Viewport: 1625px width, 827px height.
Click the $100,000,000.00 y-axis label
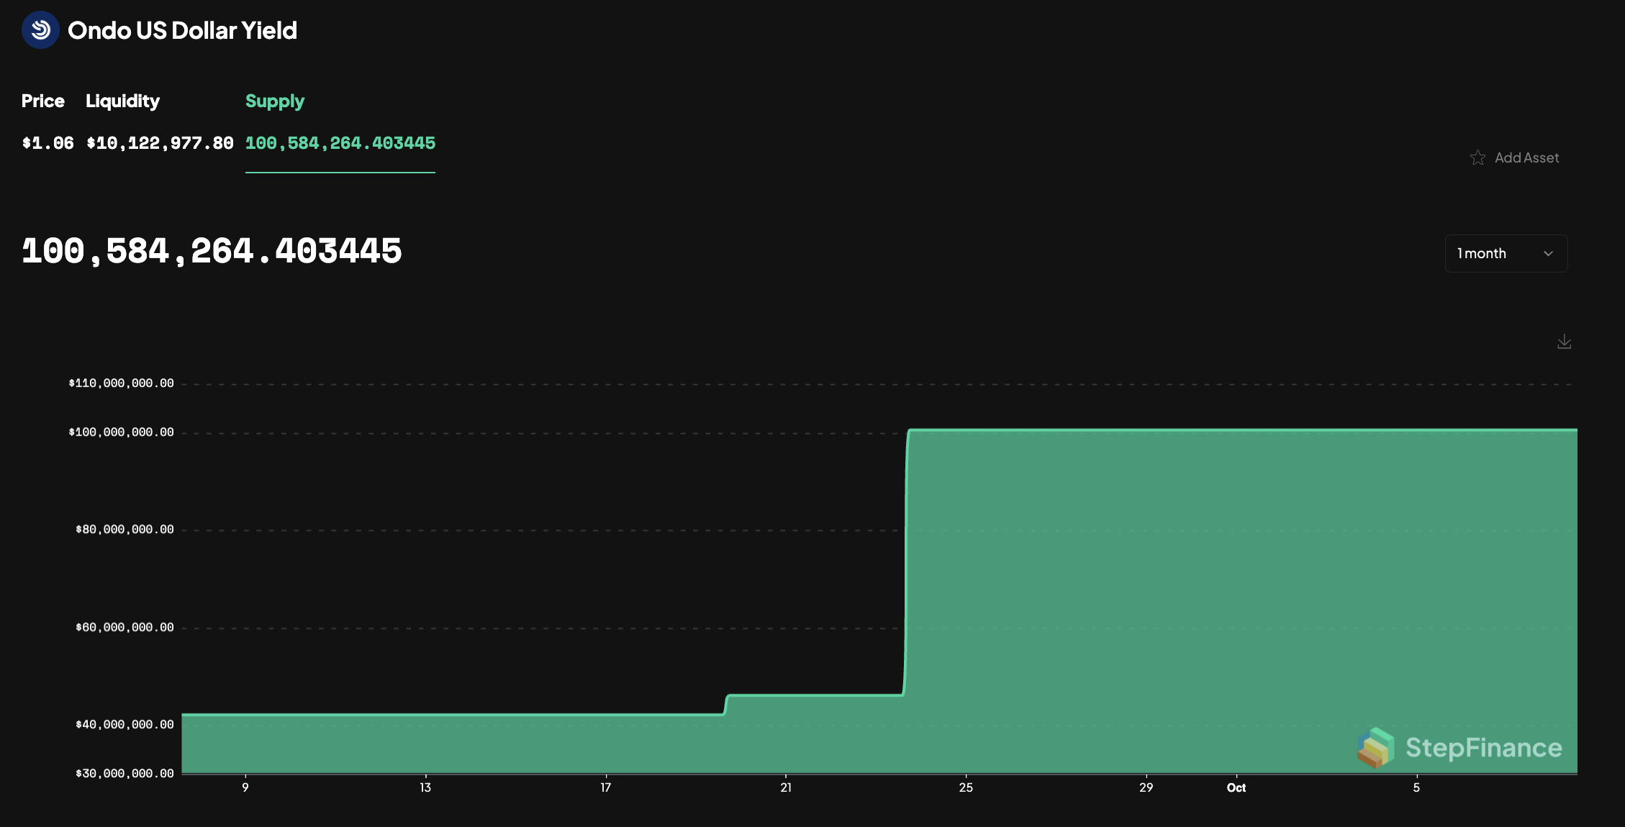click(121, 432)
